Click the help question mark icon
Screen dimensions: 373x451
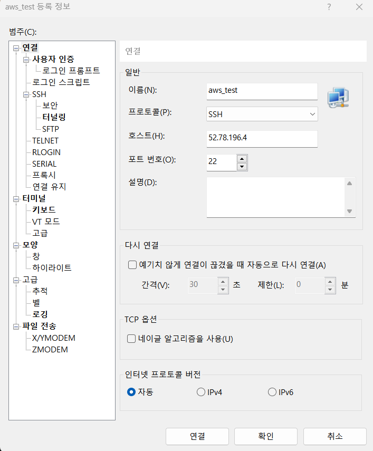(x=329, y=7)
